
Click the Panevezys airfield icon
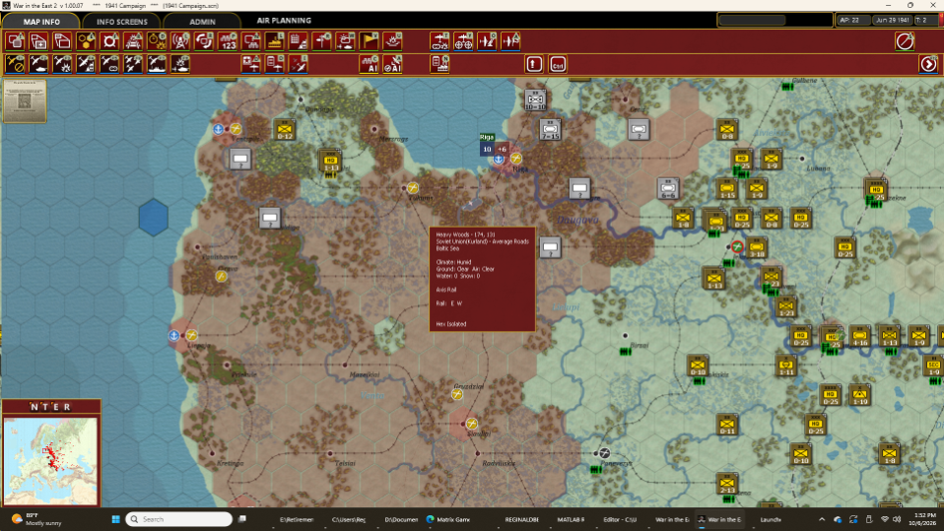tap(604, 453)
